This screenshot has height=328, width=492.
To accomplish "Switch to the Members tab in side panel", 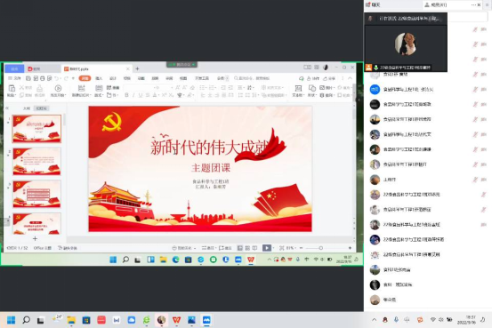I will (439, 4).
